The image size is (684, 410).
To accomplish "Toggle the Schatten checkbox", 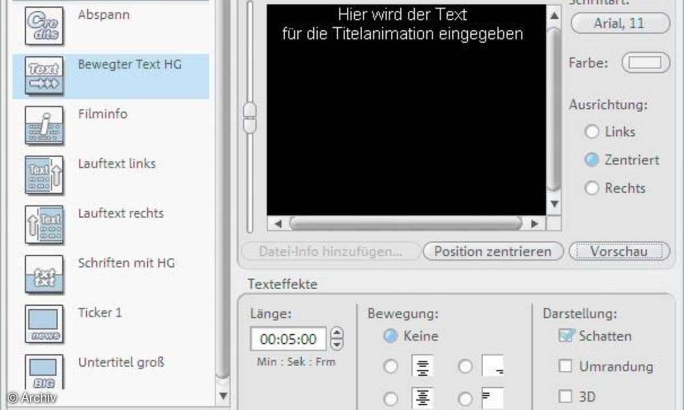I will [566, 335].
